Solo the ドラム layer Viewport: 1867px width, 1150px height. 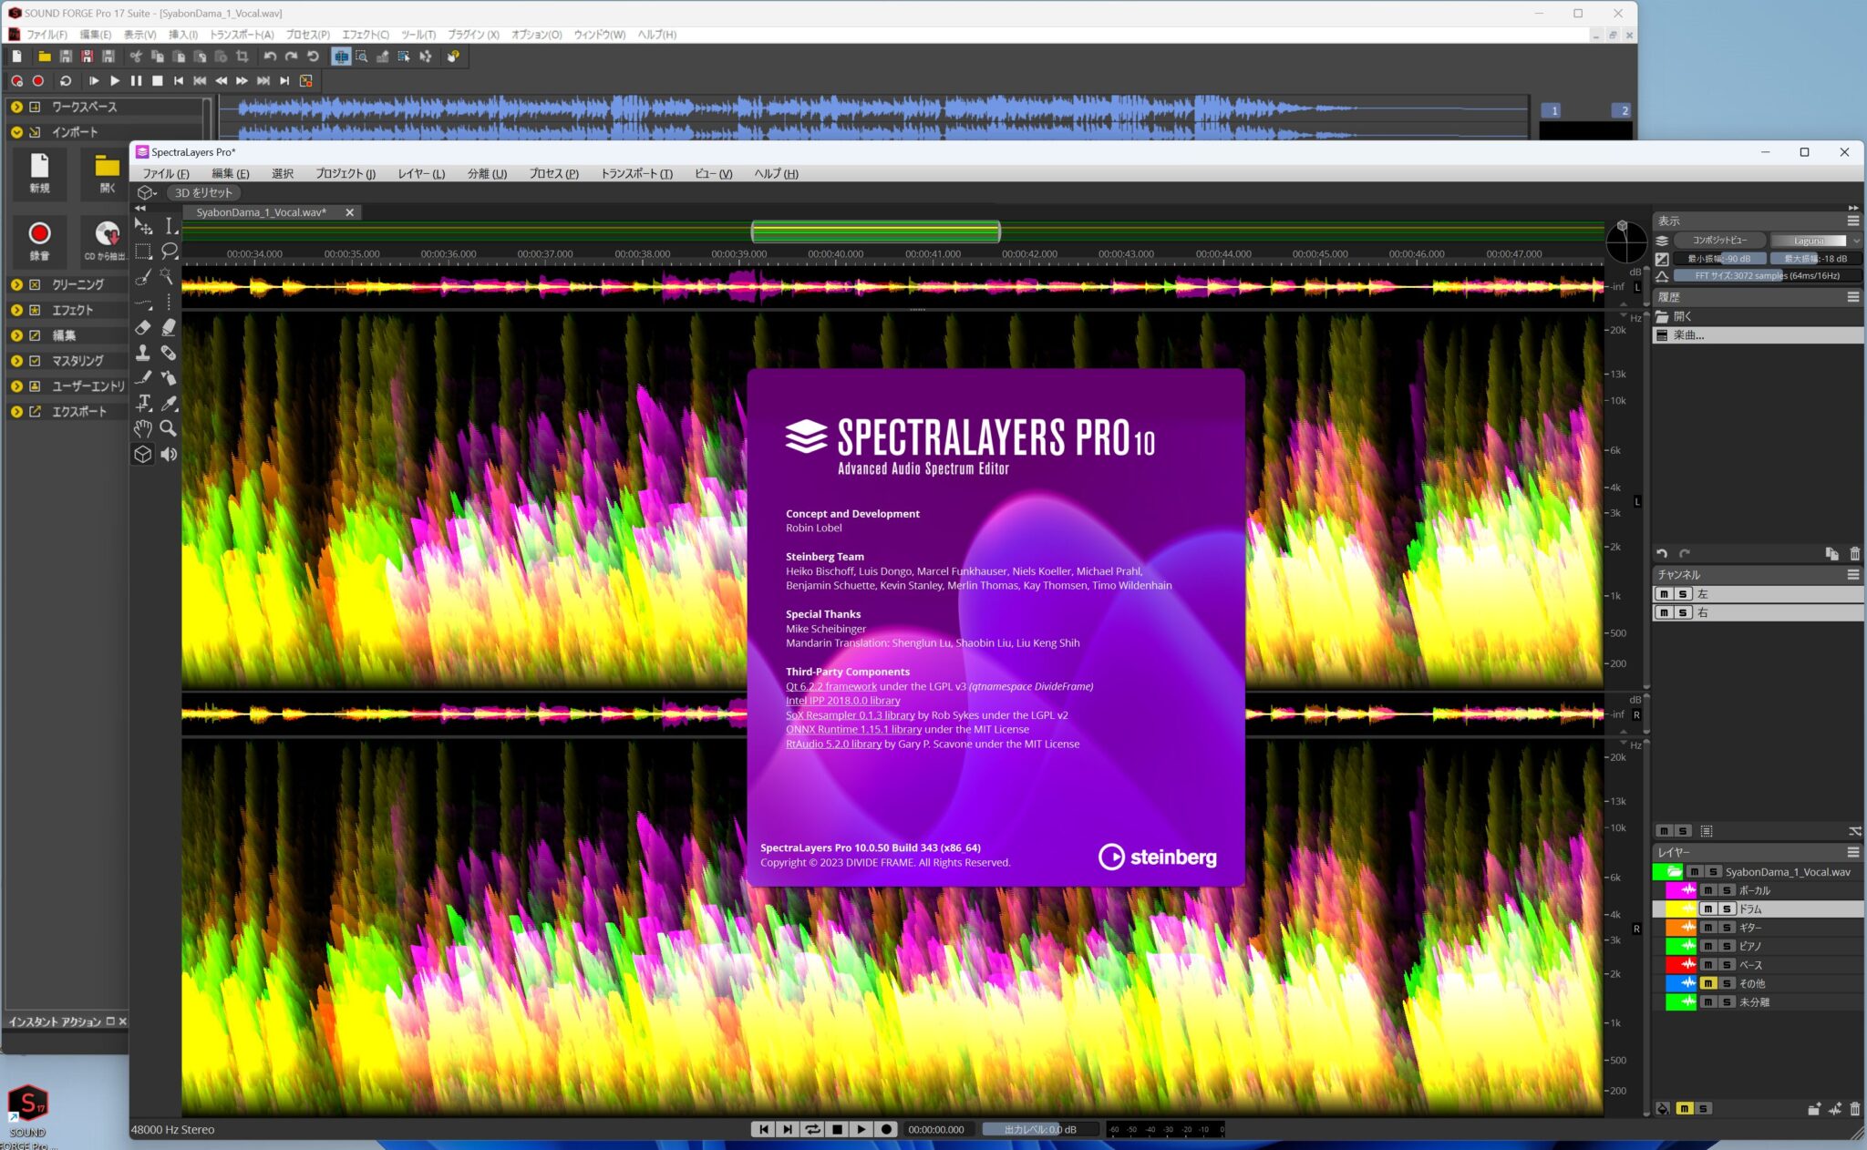coord(1727,909)
